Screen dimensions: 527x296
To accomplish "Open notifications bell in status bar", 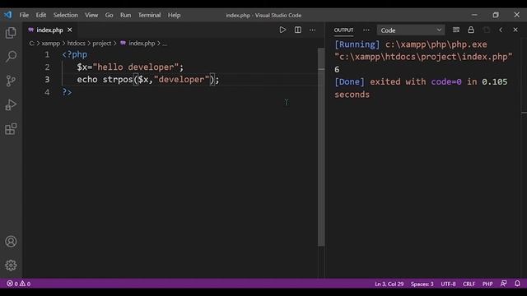I will 517,284.
